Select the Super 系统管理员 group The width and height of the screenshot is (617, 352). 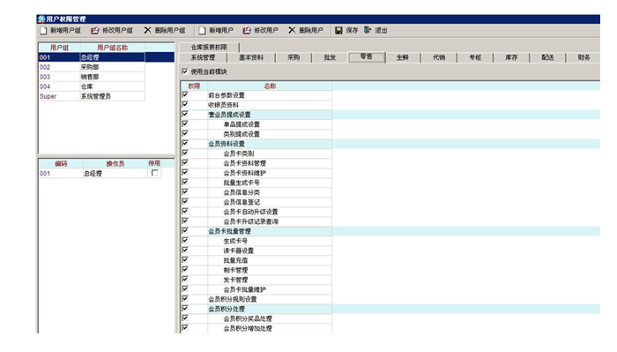tap(92, 96)
